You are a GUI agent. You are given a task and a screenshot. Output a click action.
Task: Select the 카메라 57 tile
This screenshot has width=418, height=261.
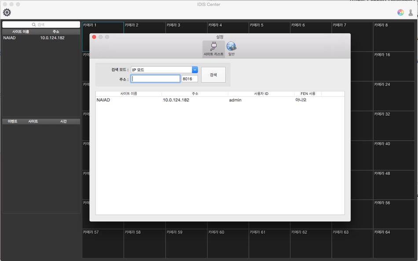tap(103, 244)
